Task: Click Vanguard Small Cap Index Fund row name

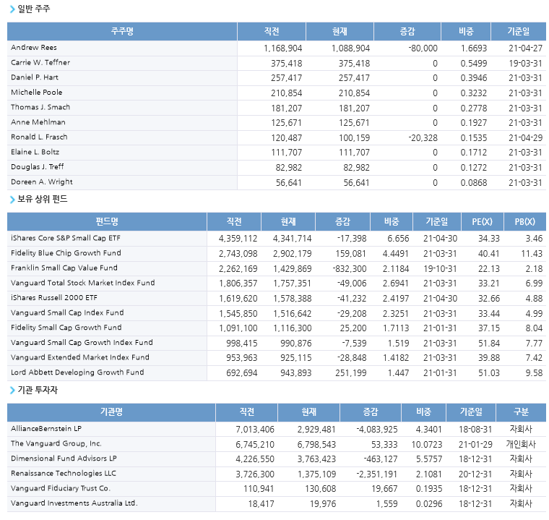Action: pyautogui.click(x=67, y=312)
